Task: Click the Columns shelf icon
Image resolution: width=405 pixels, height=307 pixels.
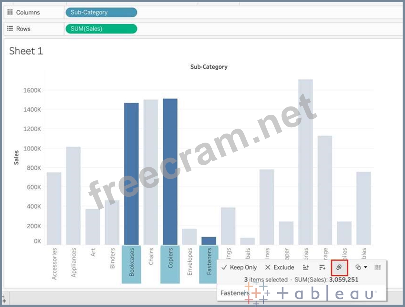Action: pos(10,12)
